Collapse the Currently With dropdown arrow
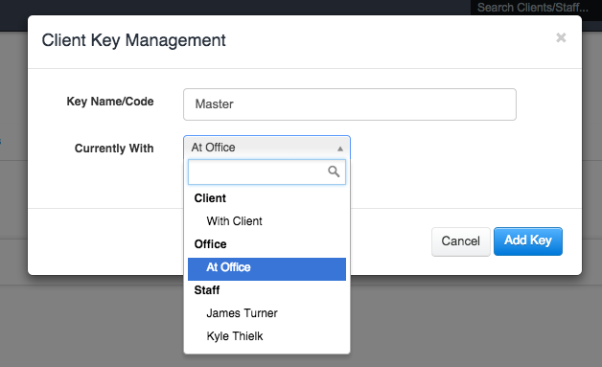 click(x=339, y=149)
